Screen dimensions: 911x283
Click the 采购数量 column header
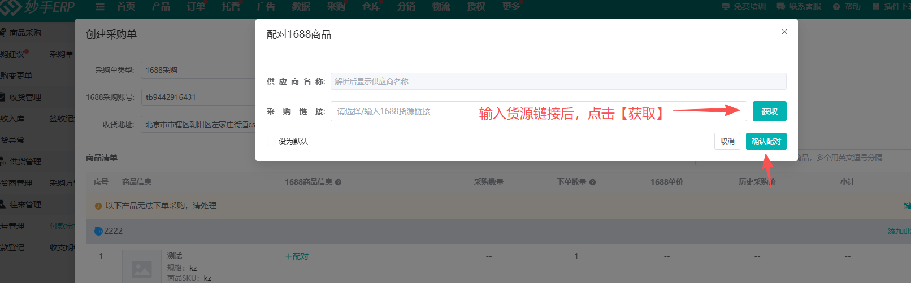[489, 182]
